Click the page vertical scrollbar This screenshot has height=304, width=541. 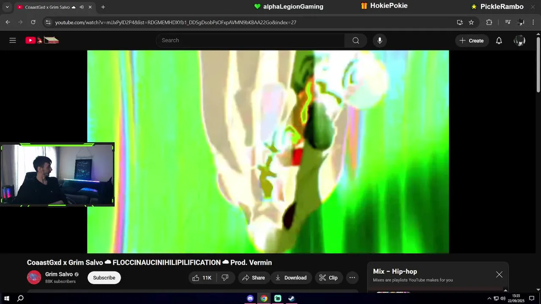click(x=538, y=65)
